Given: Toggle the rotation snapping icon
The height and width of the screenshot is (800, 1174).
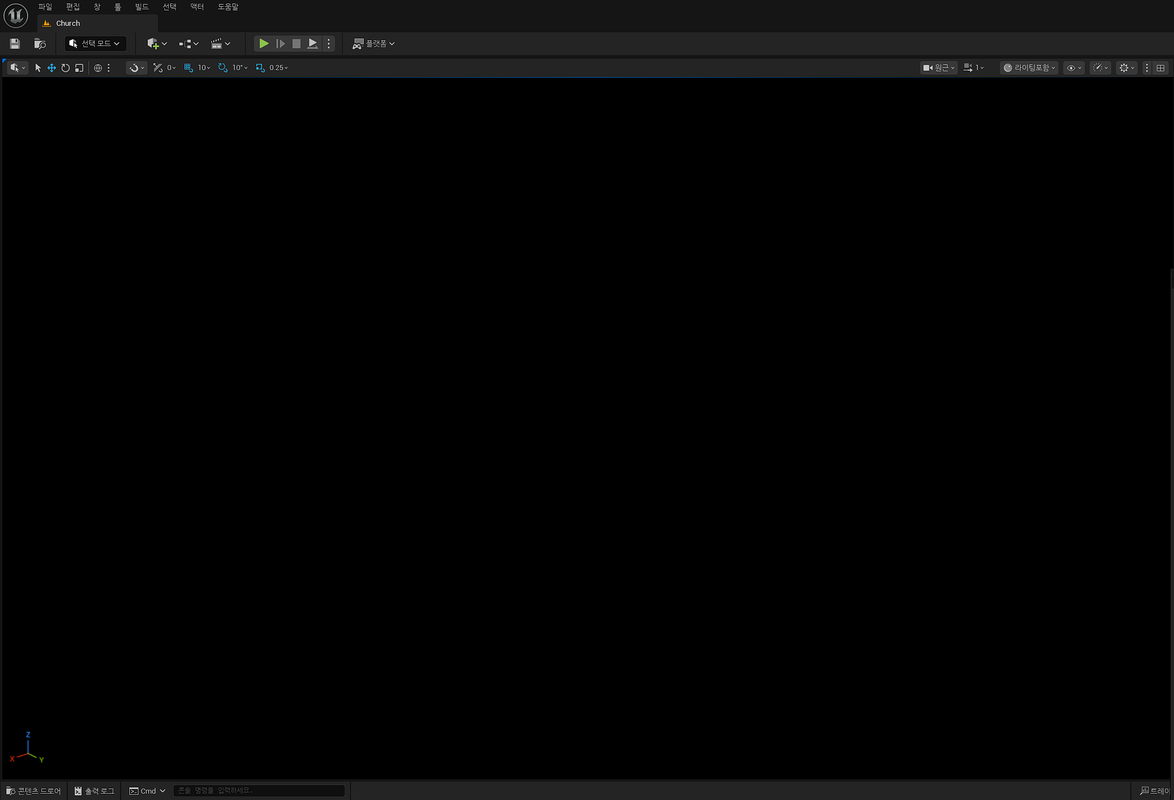Looking at the screenshot, I should point(223,68).
